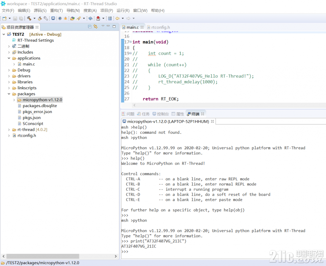Image resolution: width=326 pixels, height=266 pixels.
Task: Expand the 二进制 tree node
Action: 9,47
